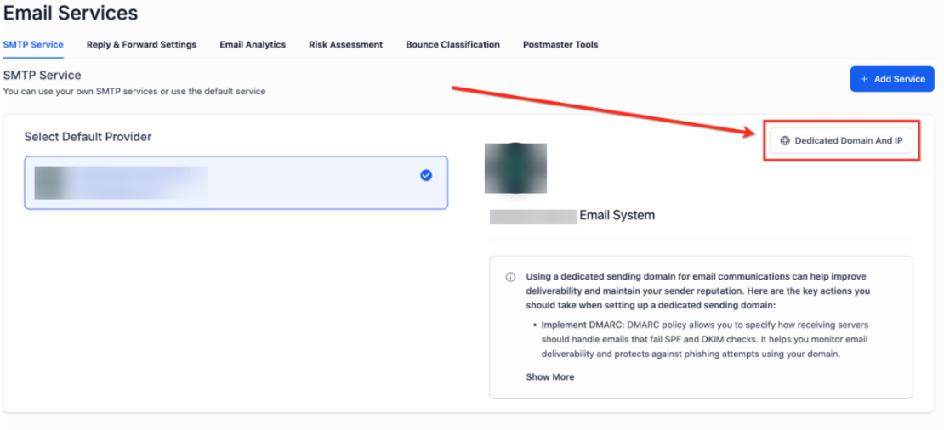Open the Risk Assessment tab

point(345,44)
